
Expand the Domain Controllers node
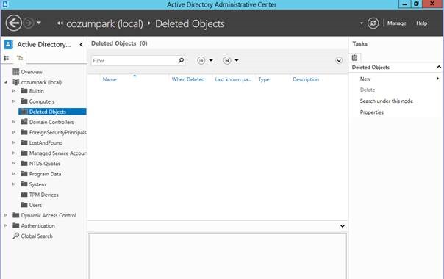[13, 122]
